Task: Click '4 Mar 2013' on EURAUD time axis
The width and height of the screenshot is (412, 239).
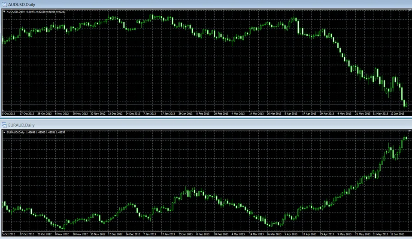Action: [x=238, y=234]
